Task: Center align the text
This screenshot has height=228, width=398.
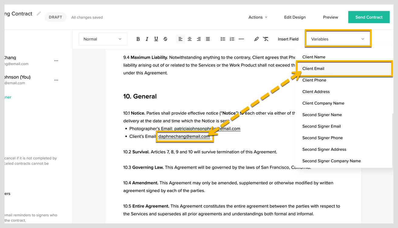Action: click(x=190, y=39)
